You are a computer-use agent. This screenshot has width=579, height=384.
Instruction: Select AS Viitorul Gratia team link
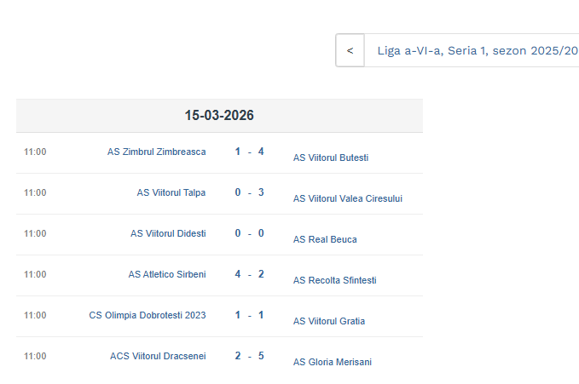tap(329, 321)
